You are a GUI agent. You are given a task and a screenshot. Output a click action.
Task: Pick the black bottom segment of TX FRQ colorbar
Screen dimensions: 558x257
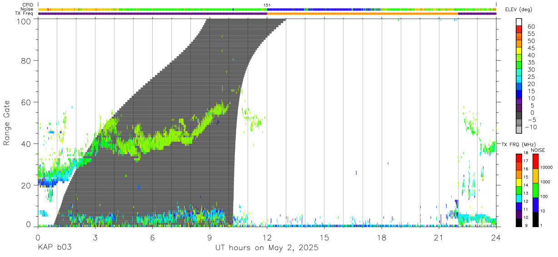coord(519,223)
